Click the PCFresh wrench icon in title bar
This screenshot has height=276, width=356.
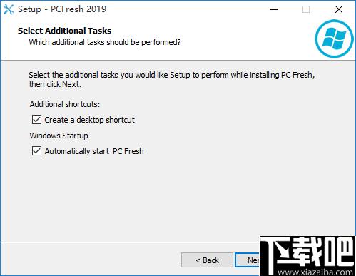pyautogui.click(x=9, y=9)
